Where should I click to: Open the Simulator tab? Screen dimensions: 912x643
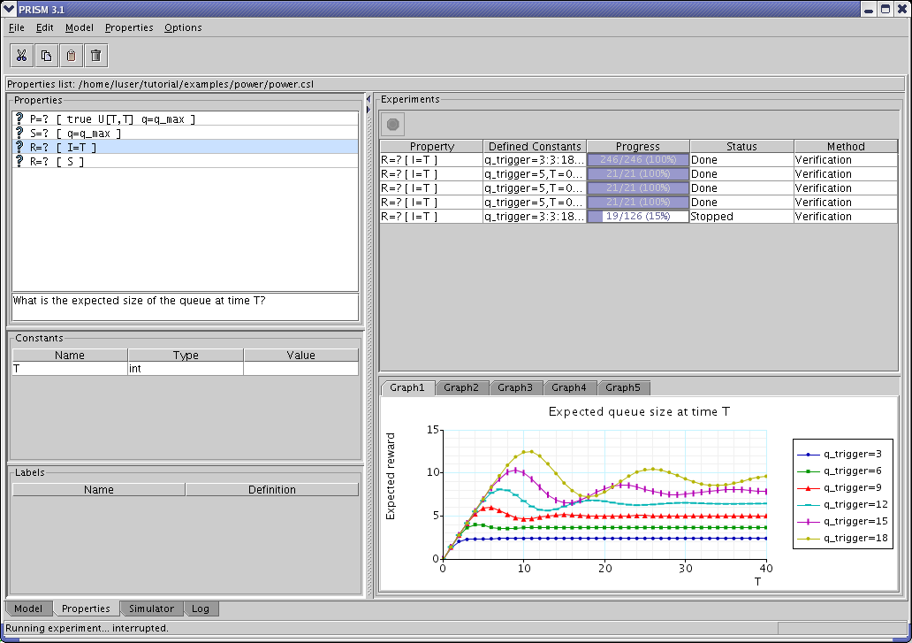151,609
